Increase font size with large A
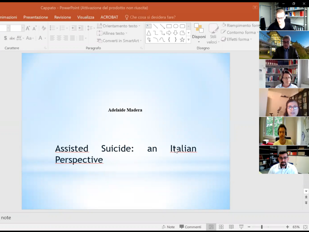The height and width of the screenshot is (232, 309). pos(28,28)
